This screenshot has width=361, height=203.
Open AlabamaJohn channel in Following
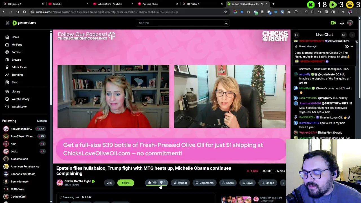(19, 159)
